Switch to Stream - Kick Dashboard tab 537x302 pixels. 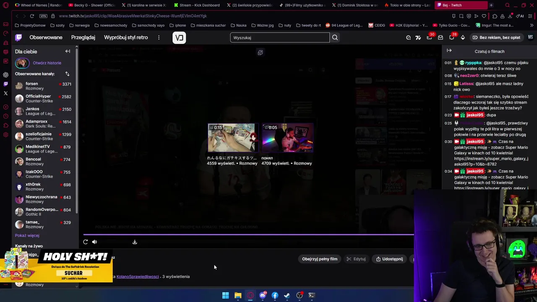[196, 5]
